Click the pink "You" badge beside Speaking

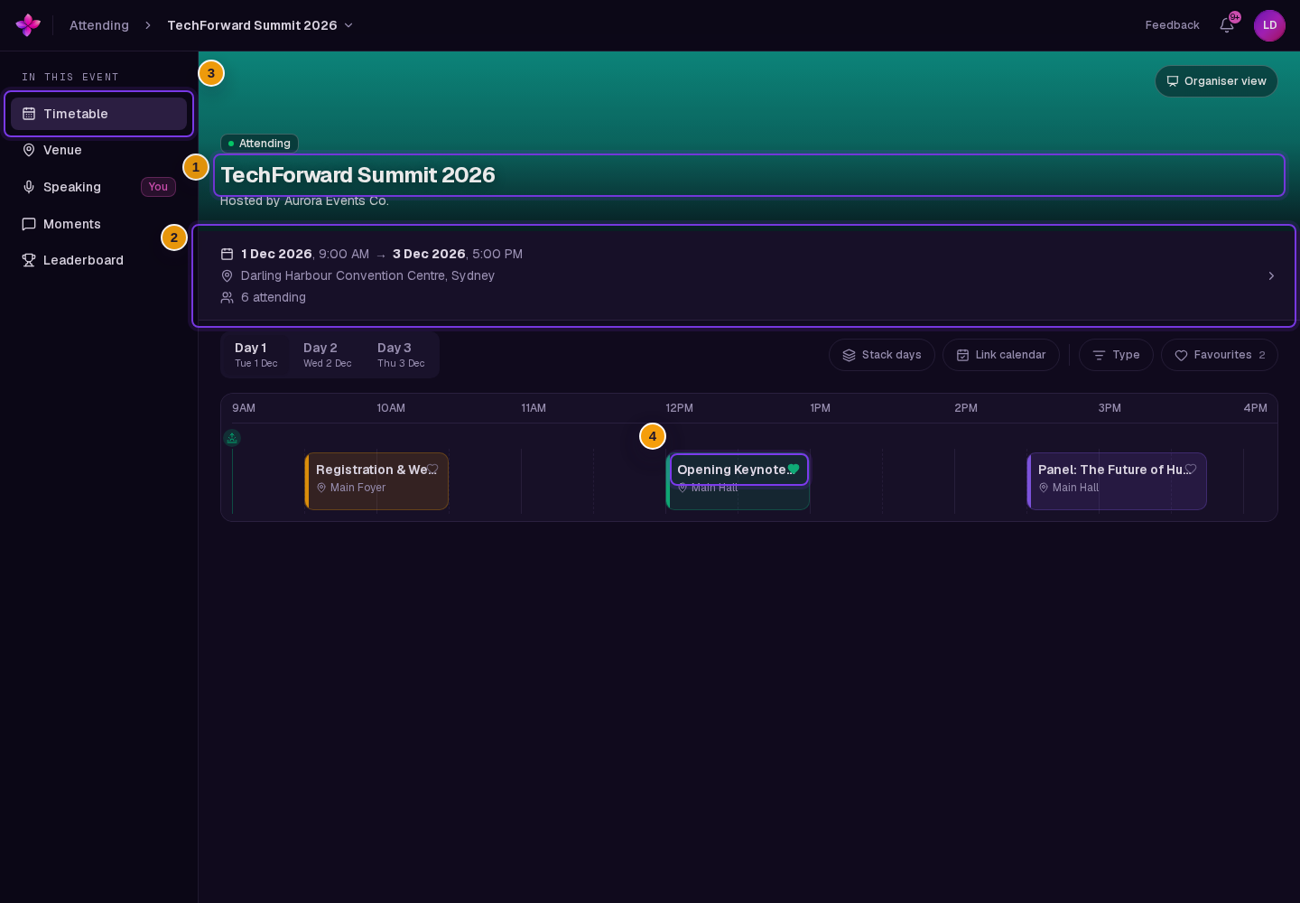[158, 187]
